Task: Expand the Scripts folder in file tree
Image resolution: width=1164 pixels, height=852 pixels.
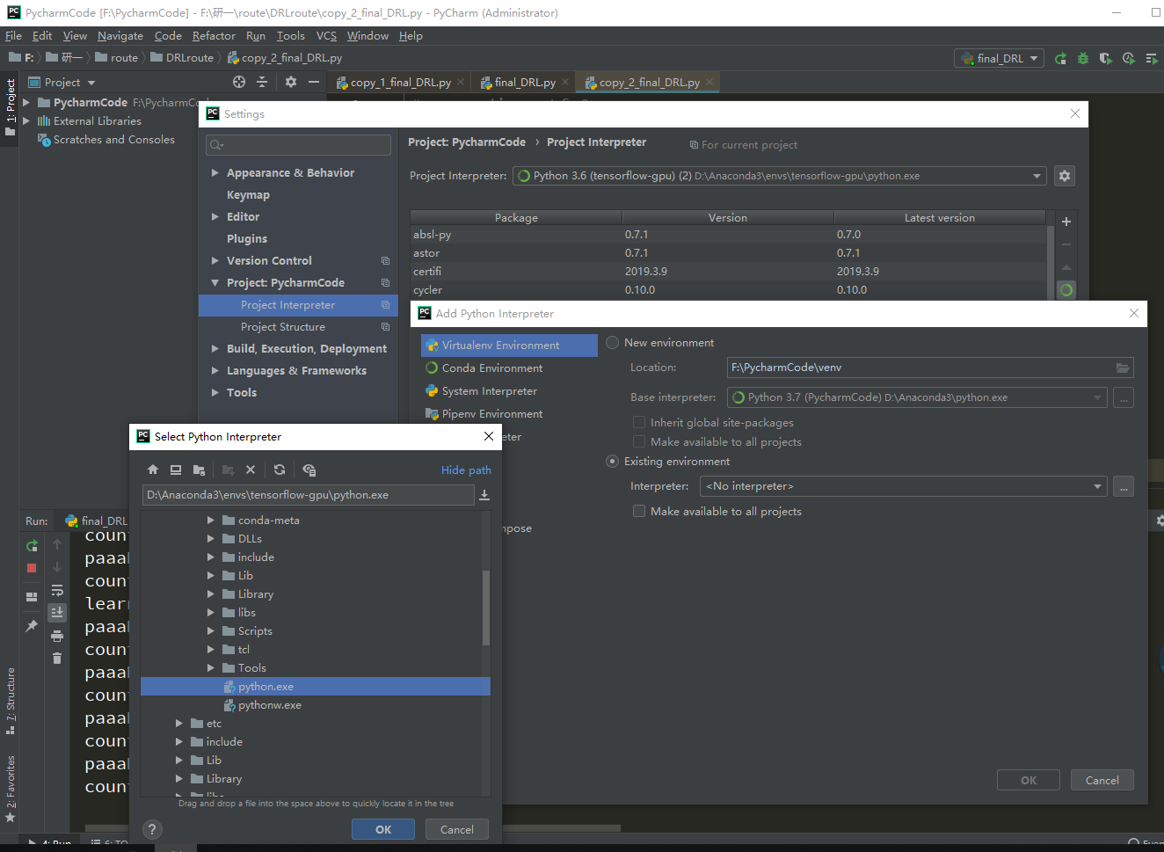Action: tap(211, 631)
